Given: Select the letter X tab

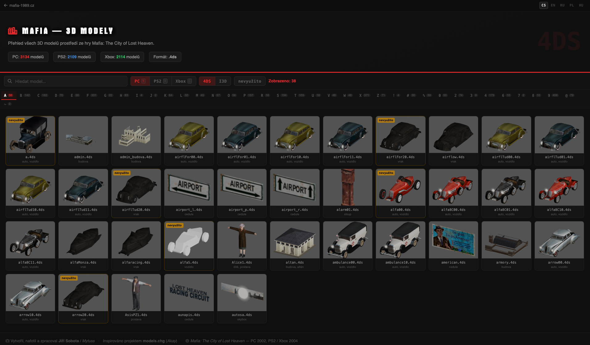Looking at the screenshot, I should tap(365, 95).
